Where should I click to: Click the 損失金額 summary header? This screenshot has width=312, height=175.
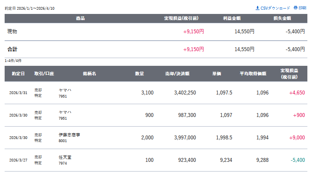coord(282,18)
